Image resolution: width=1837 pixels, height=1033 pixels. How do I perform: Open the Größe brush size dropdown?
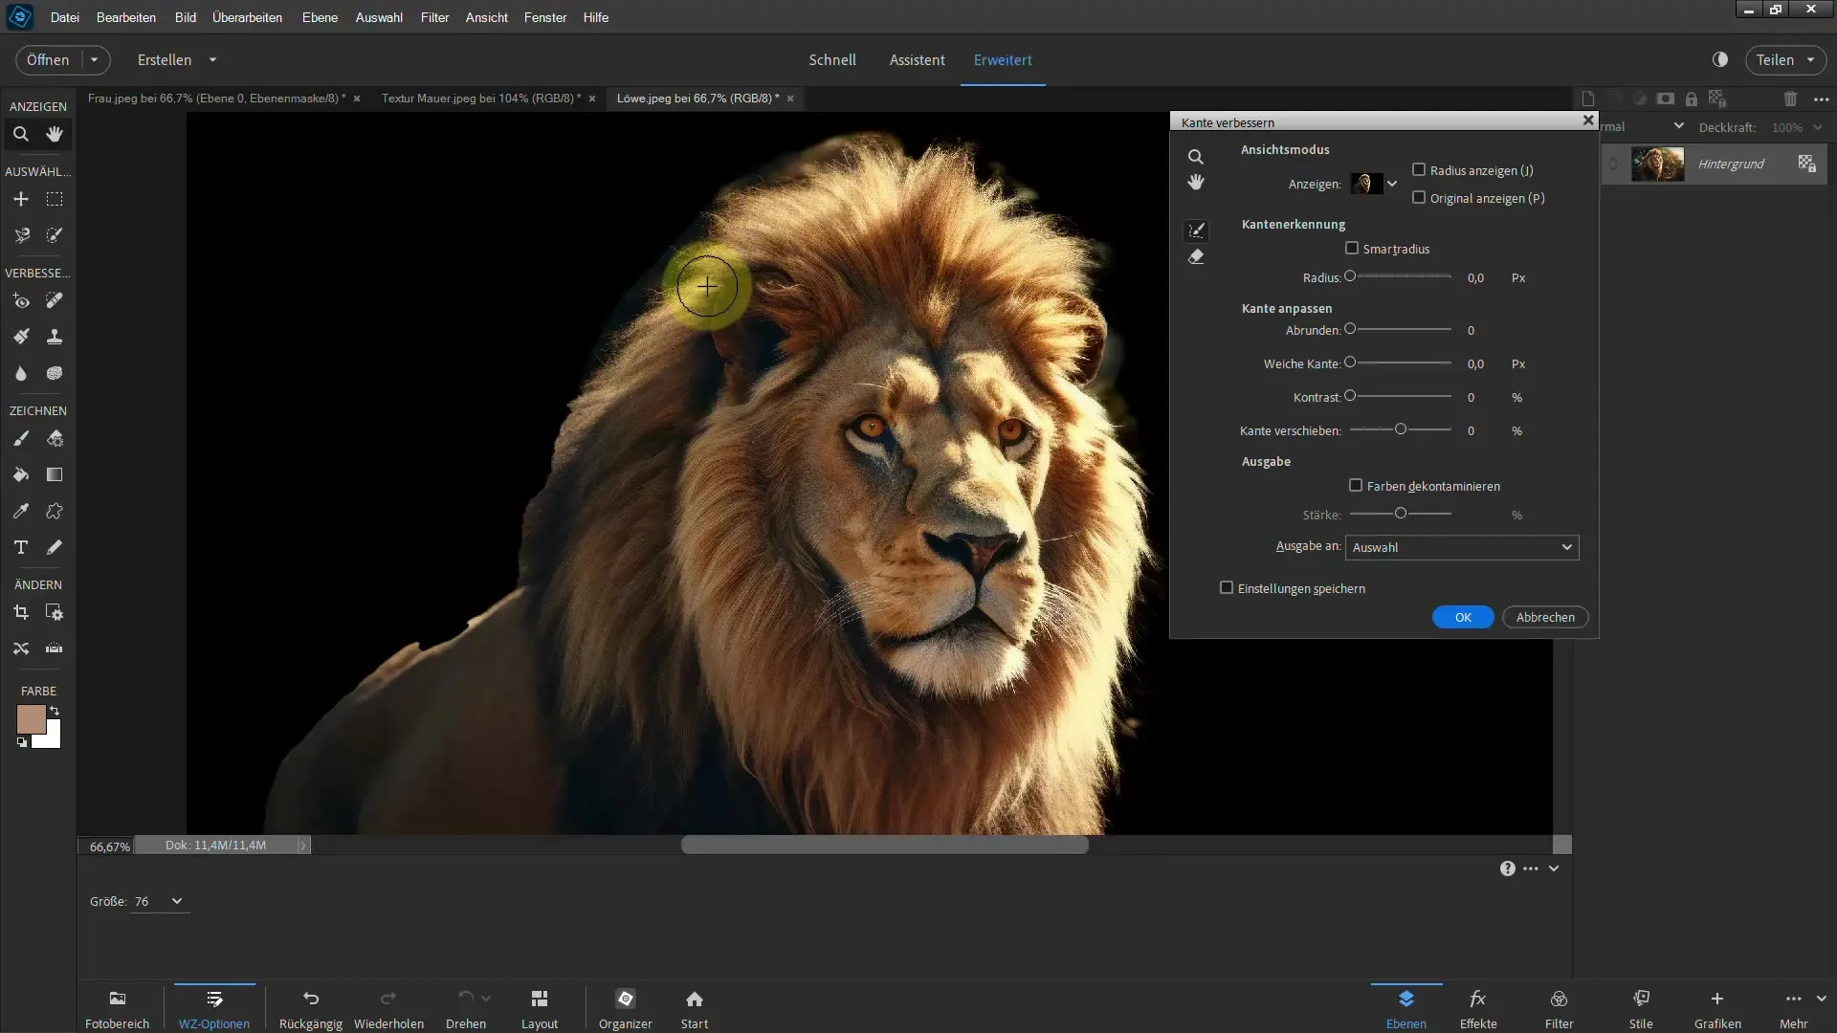click(176, 901)
